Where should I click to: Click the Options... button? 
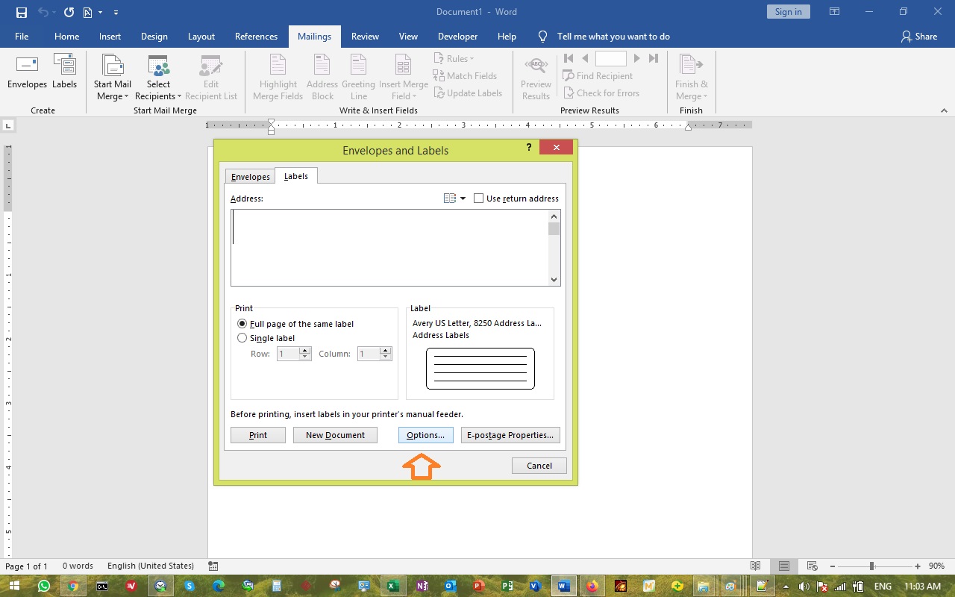pyautogui.click(x=425, y=435)
